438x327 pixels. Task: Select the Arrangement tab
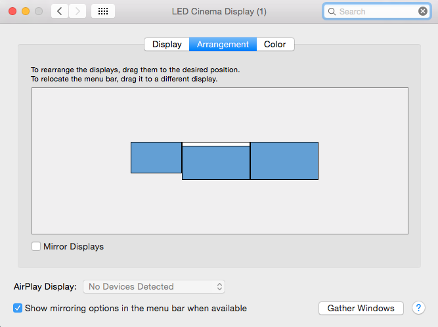pos(223,45)
